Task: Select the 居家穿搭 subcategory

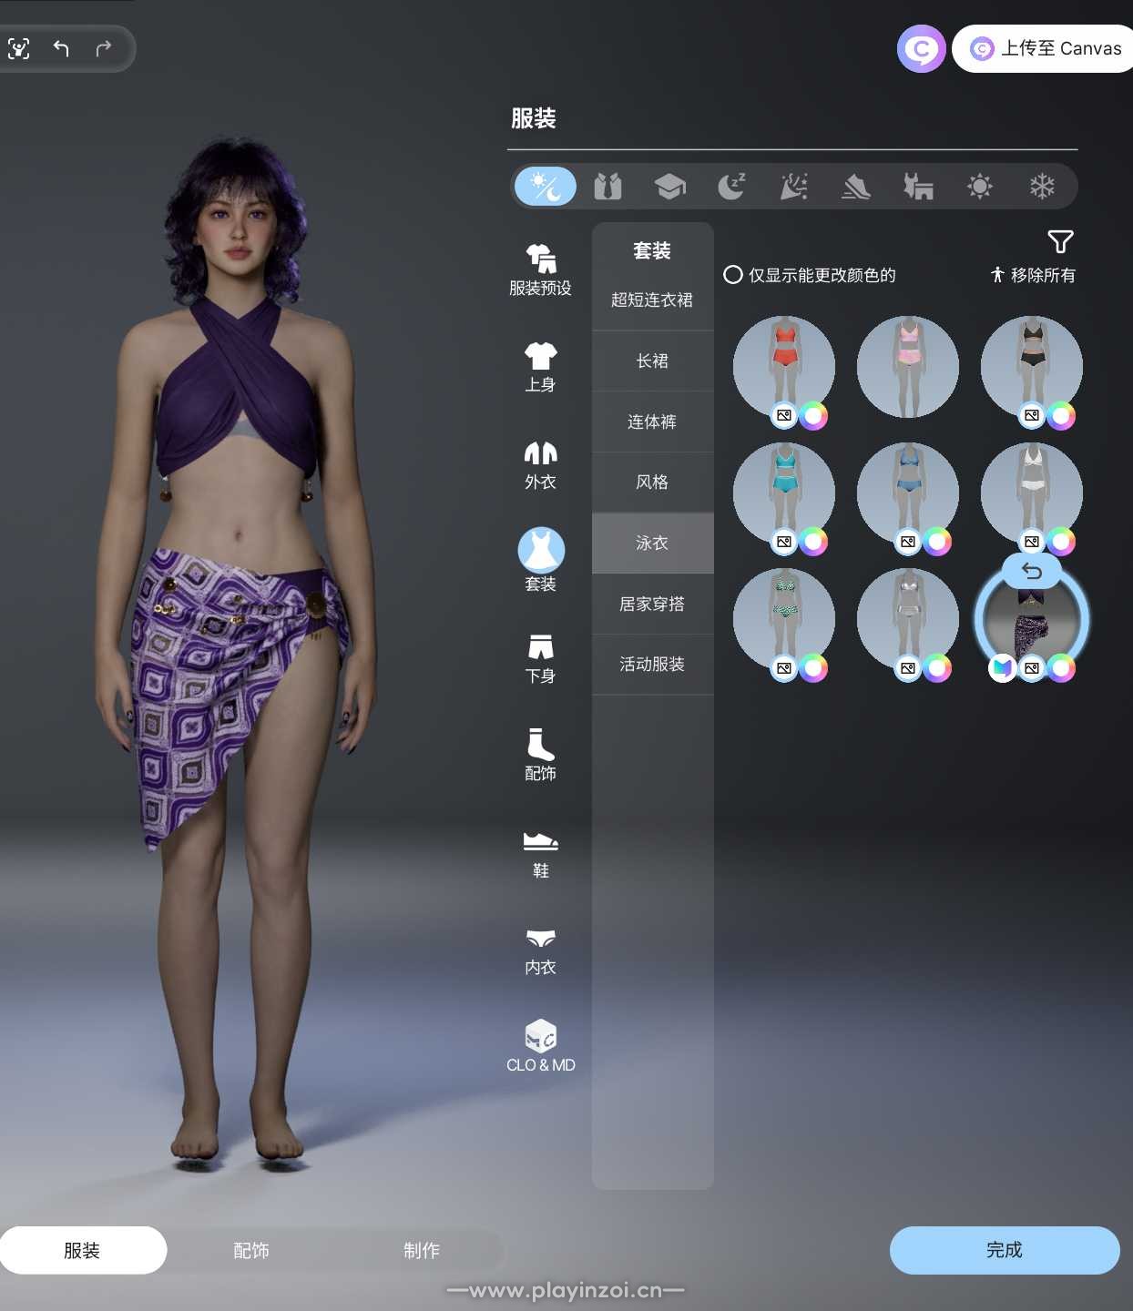Action: [652, 605]
